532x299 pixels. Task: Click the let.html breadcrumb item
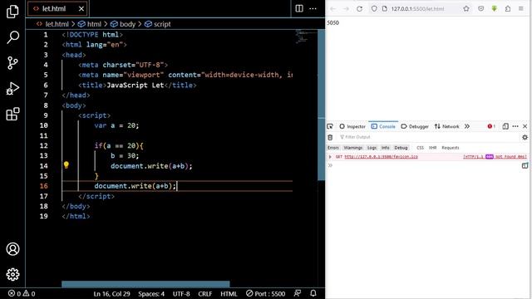coord(52,24)
